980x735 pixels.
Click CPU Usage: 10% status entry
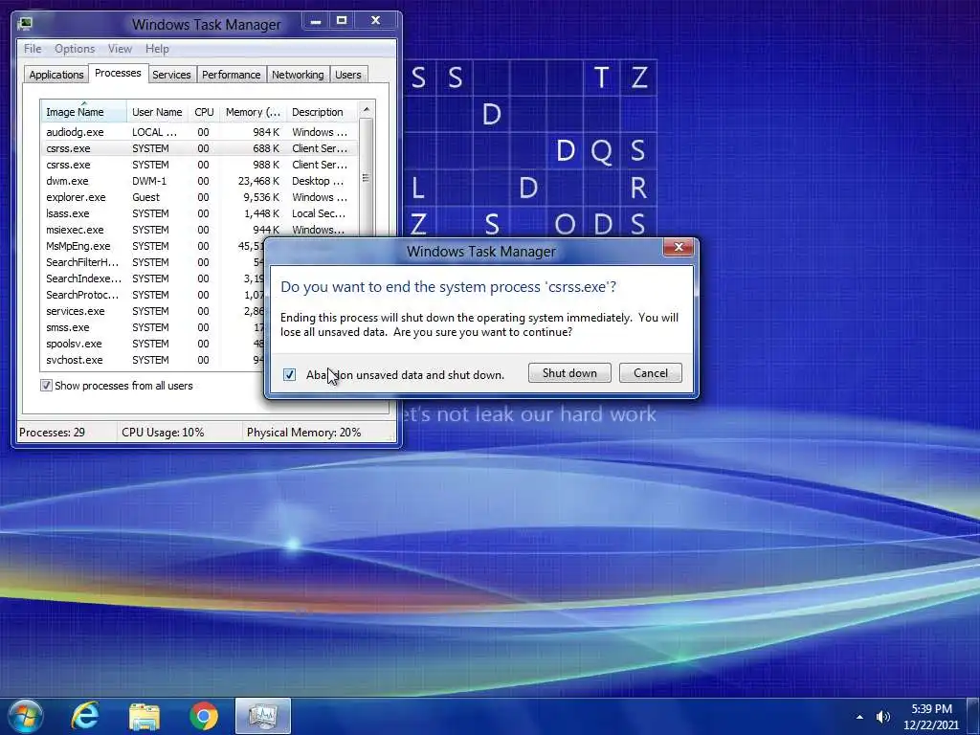coord(163,432)
